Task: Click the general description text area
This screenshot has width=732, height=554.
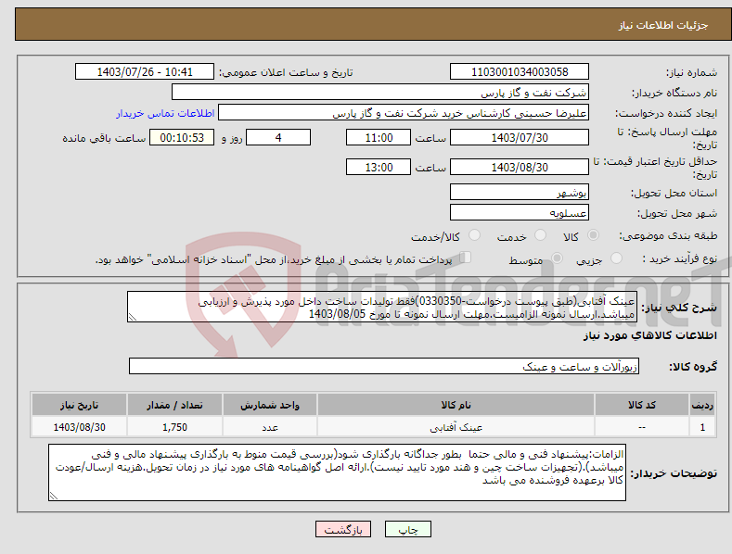Action: click(x=382, y=307)
